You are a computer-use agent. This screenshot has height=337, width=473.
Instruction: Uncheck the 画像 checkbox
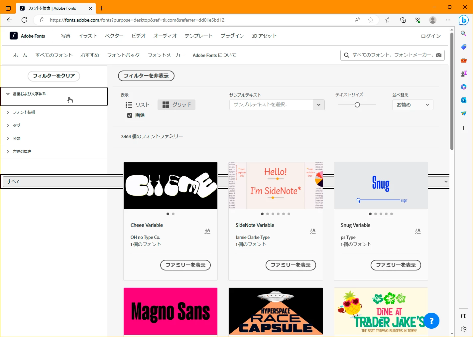[130, 115]
